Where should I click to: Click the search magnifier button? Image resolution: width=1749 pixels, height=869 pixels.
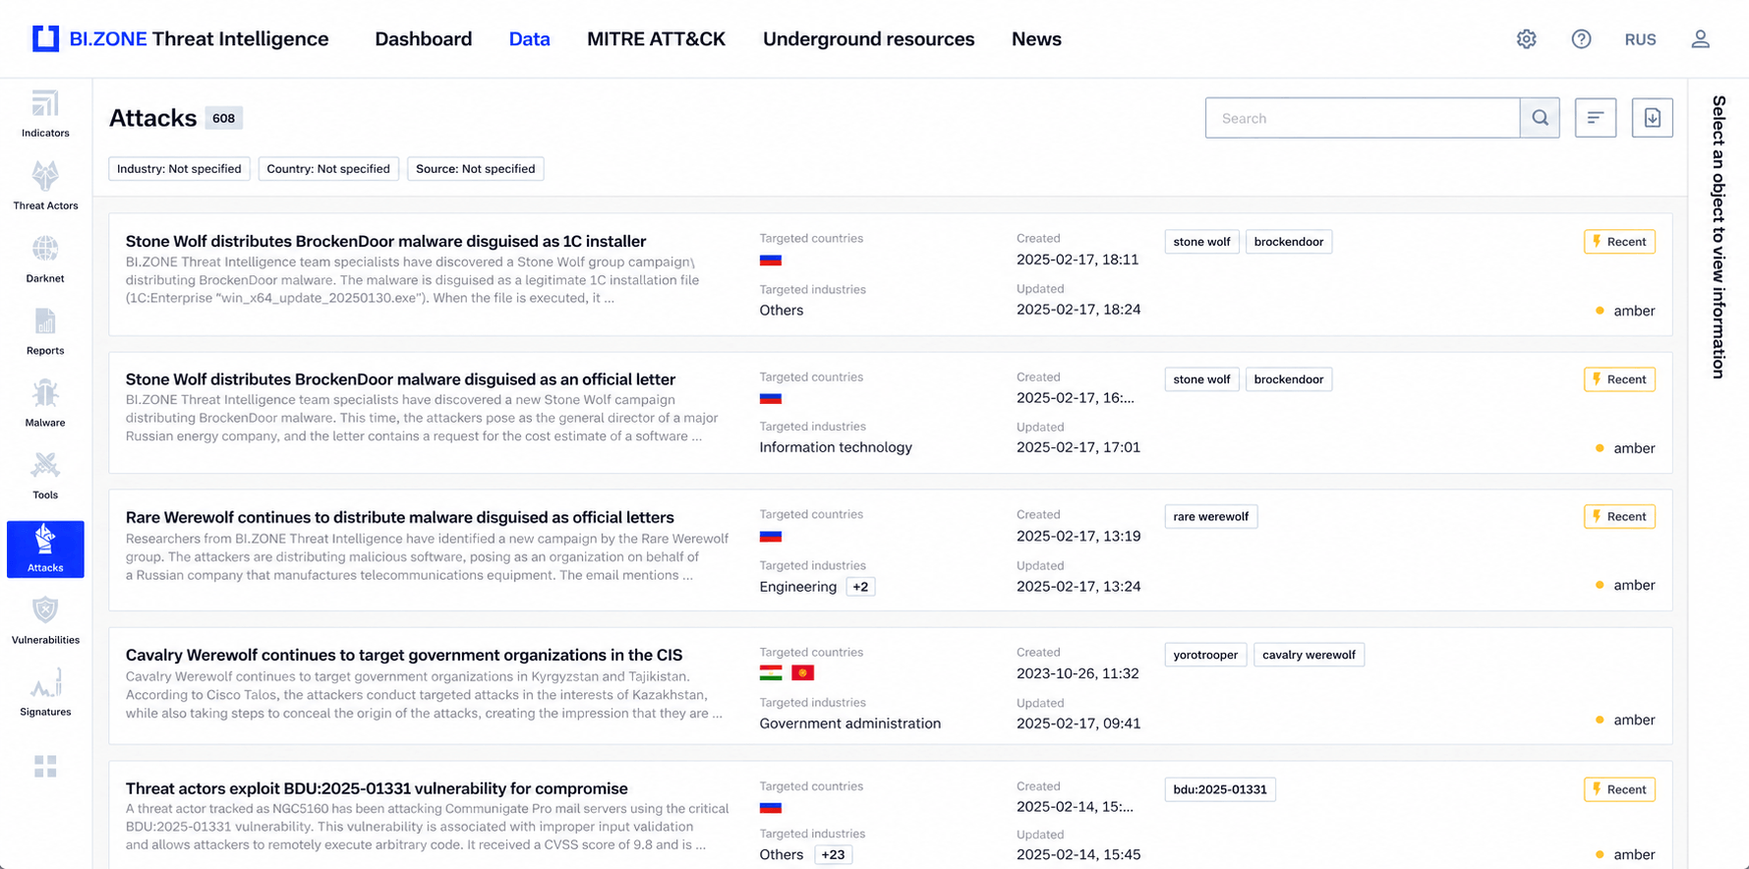1540,118
